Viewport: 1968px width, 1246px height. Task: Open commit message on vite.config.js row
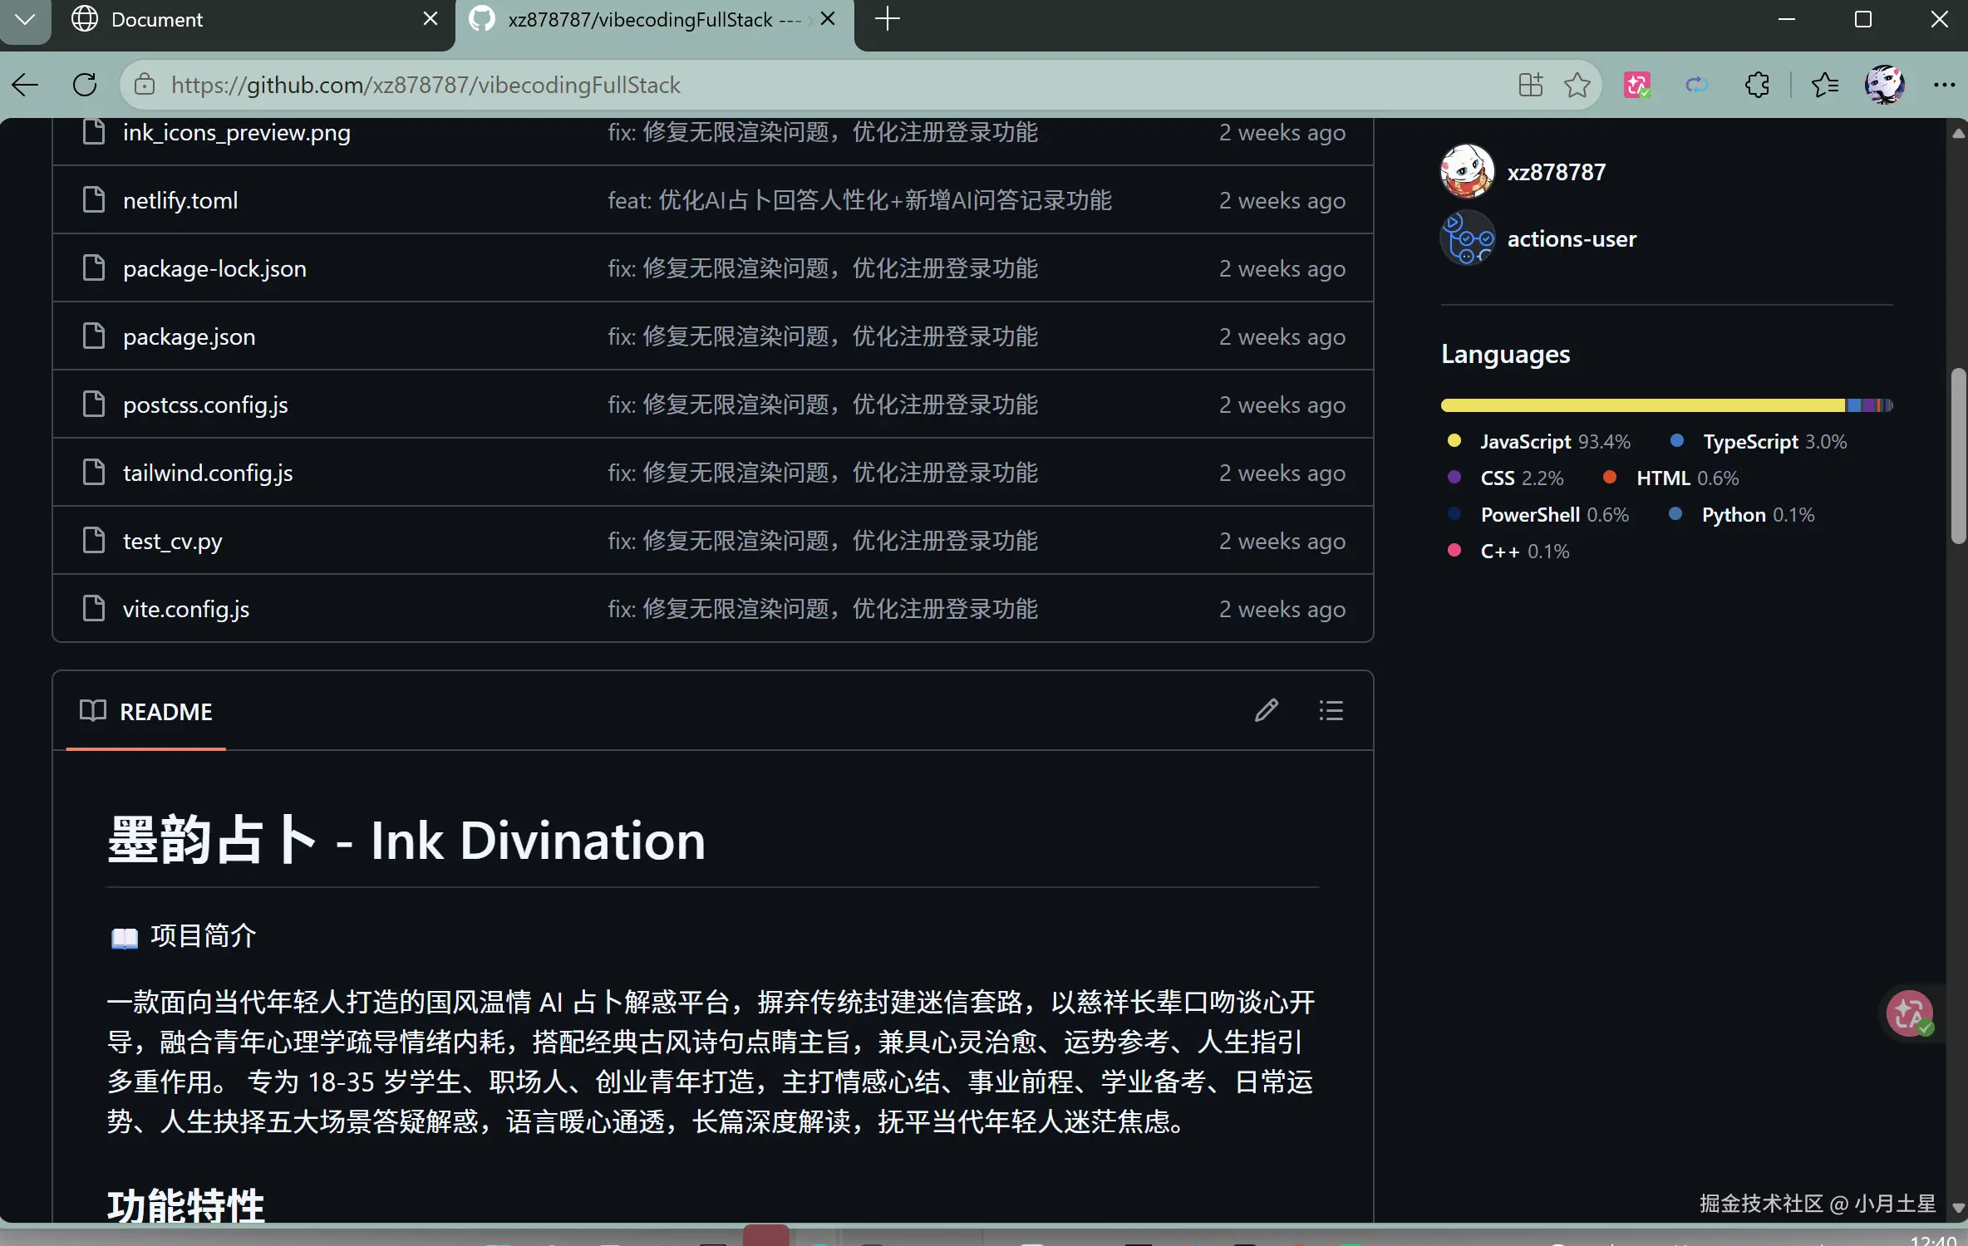823,609
